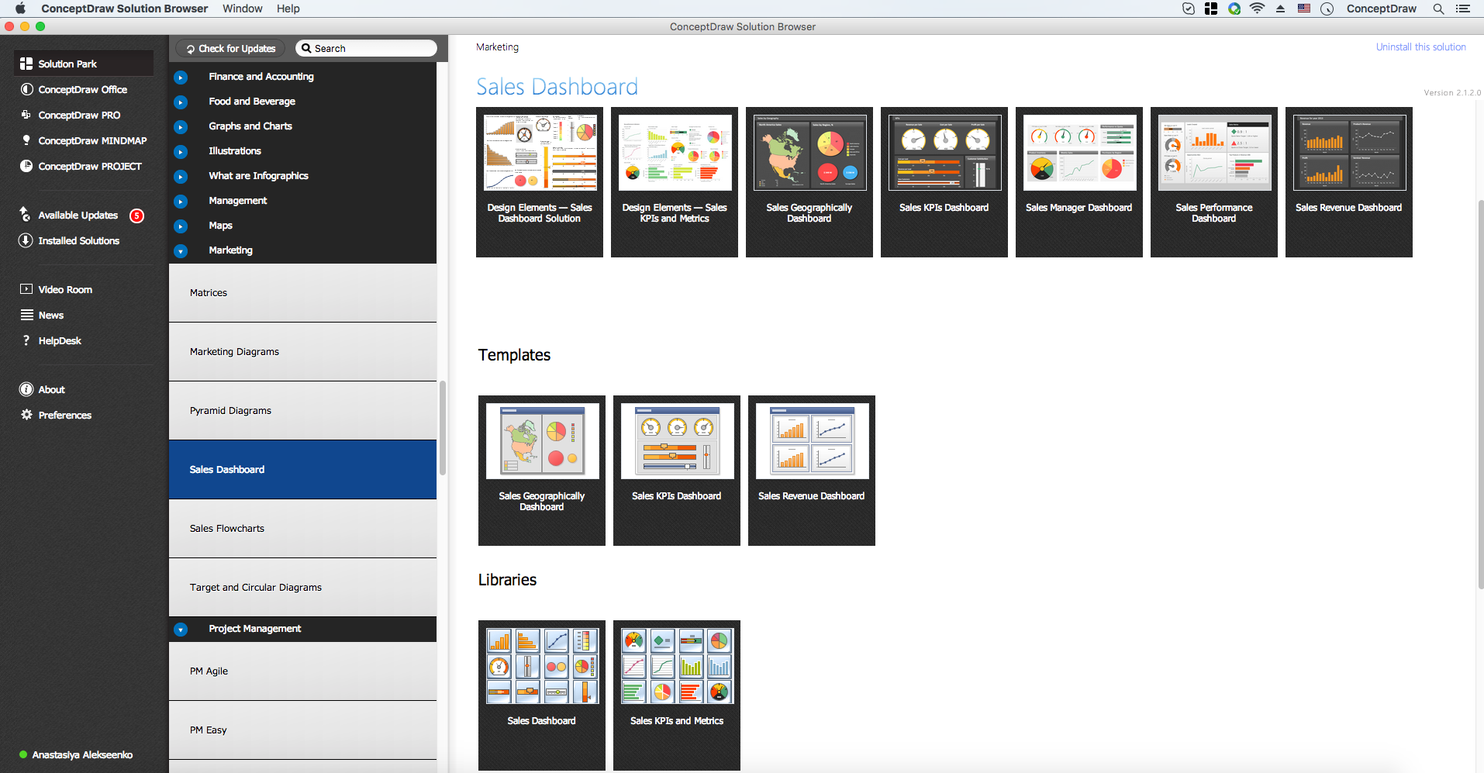Click the ConceptDraw PROJECT pie icon
Screen dimensions: 1484x773
[x=26, y=166]
